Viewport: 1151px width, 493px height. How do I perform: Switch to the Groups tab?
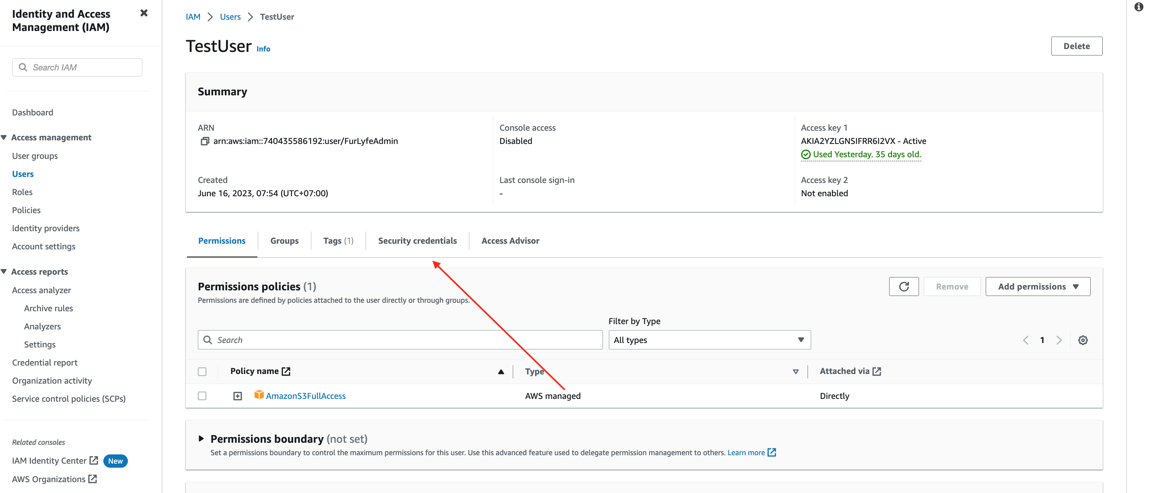(284, 241)
